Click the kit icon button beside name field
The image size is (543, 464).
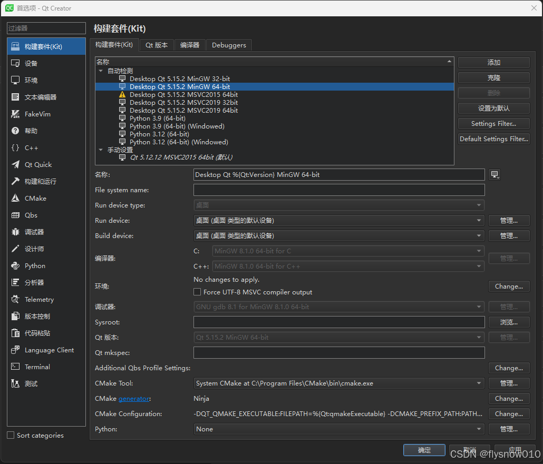tap(494, 175)
